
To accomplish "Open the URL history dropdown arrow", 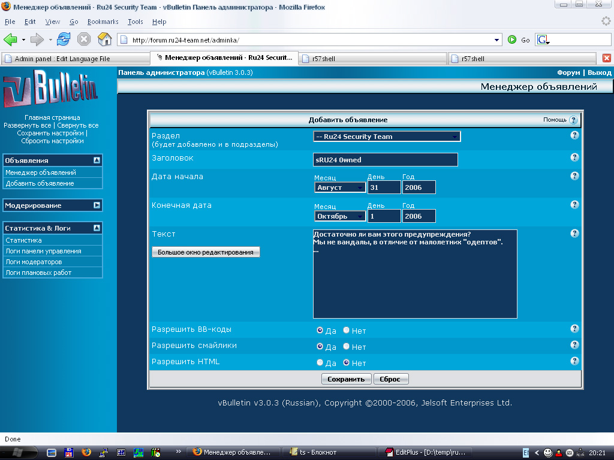I will pyautogui.click(x=496, y=40).
